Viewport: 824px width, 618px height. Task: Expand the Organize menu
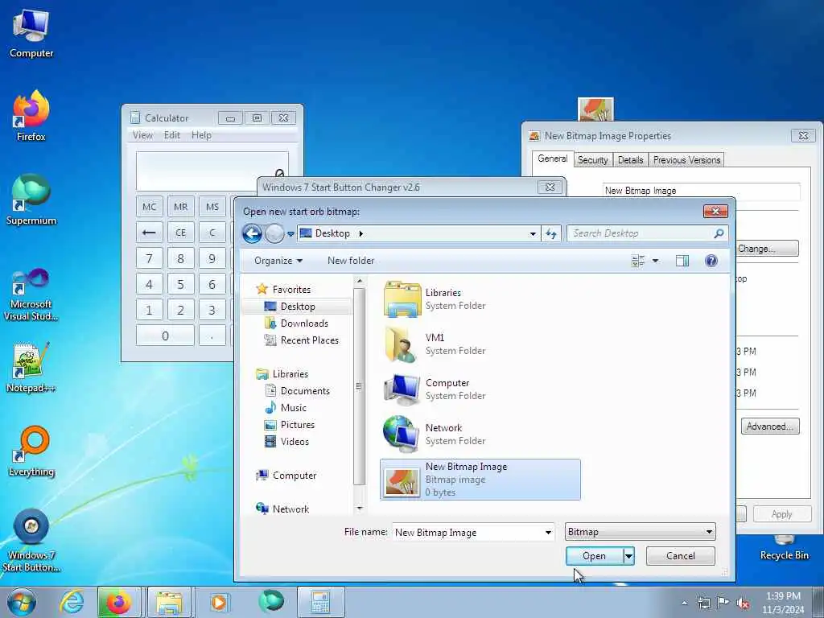(278, 261)
